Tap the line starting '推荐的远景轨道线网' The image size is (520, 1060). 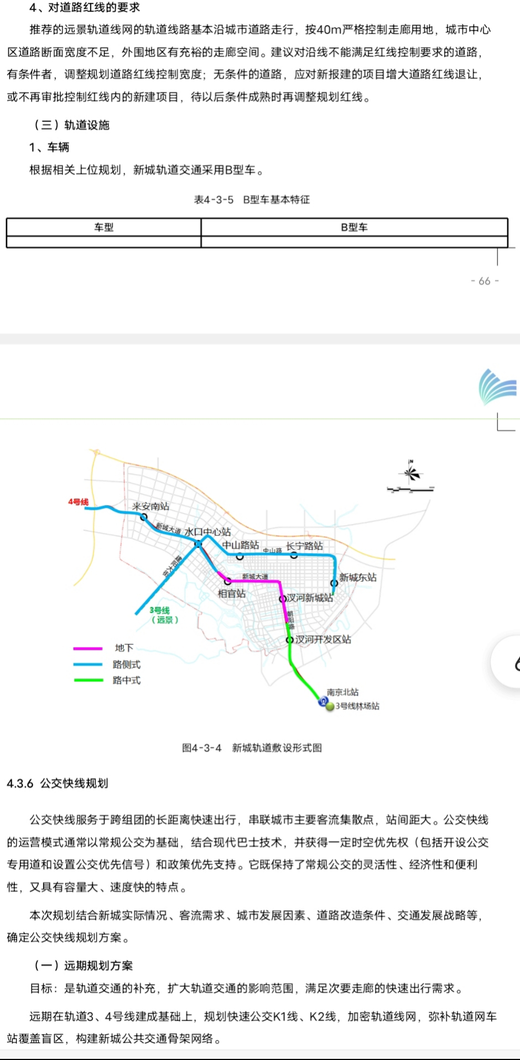click(260, 29)
